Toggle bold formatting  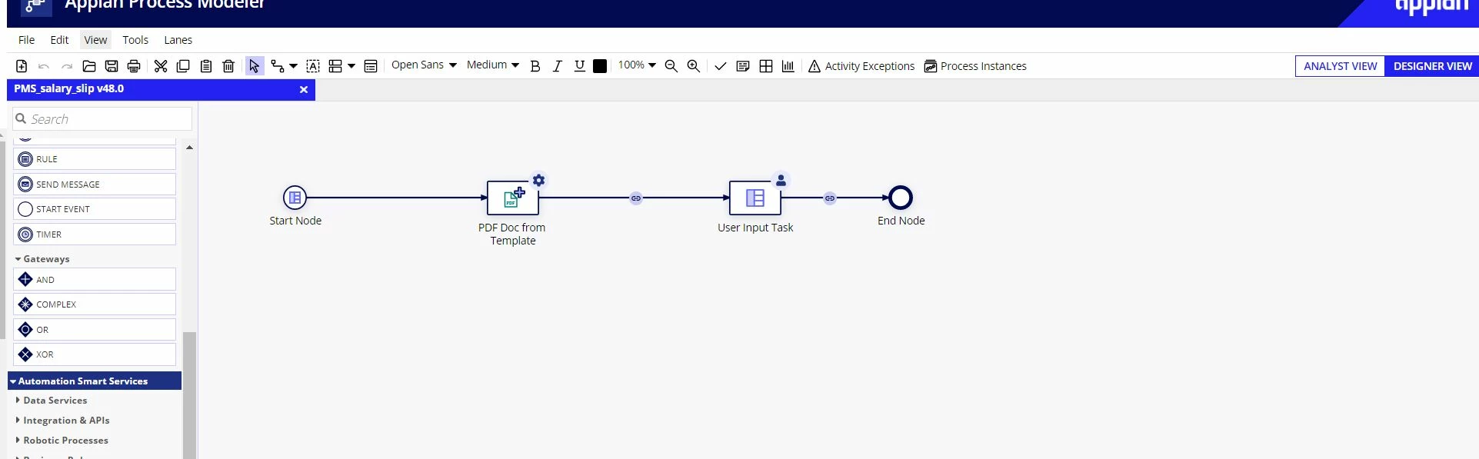(535, 66)
